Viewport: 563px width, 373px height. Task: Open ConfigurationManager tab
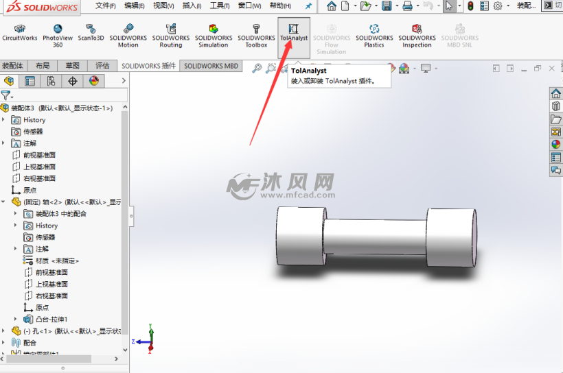(51, 81)
